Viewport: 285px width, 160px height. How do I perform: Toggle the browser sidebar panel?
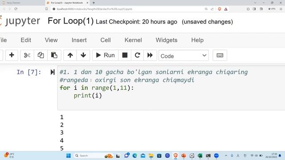pos(254,9)
